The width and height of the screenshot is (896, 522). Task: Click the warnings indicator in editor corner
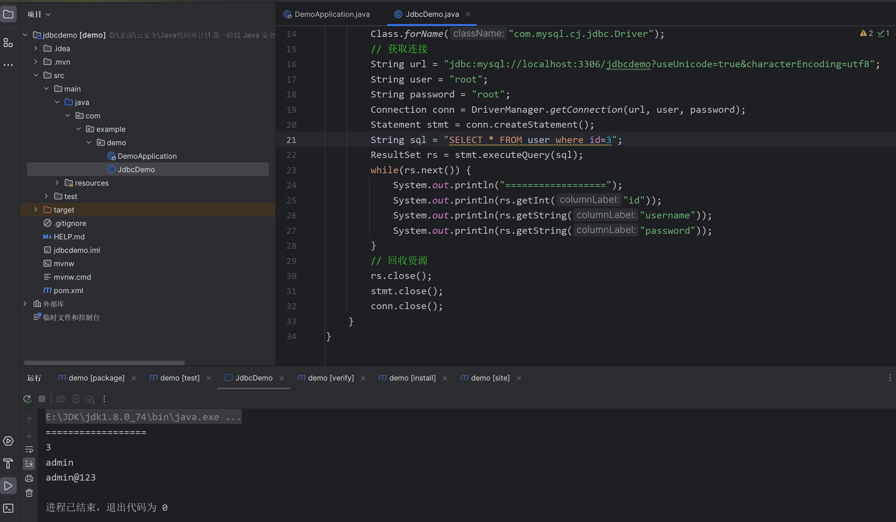[x=866, y=34]
